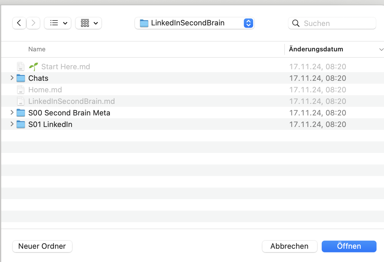Screen dimensions: 384x262
Task: Click the forward navigation arrow
Action: point(33,23)
